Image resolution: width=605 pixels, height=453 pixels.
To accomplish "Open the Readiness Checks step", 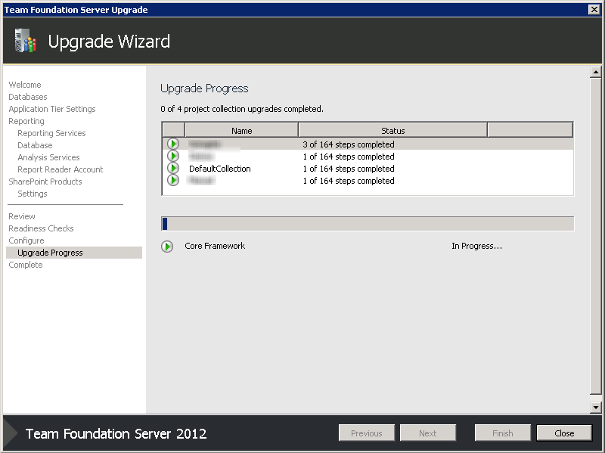I will [x=41, y=228].
